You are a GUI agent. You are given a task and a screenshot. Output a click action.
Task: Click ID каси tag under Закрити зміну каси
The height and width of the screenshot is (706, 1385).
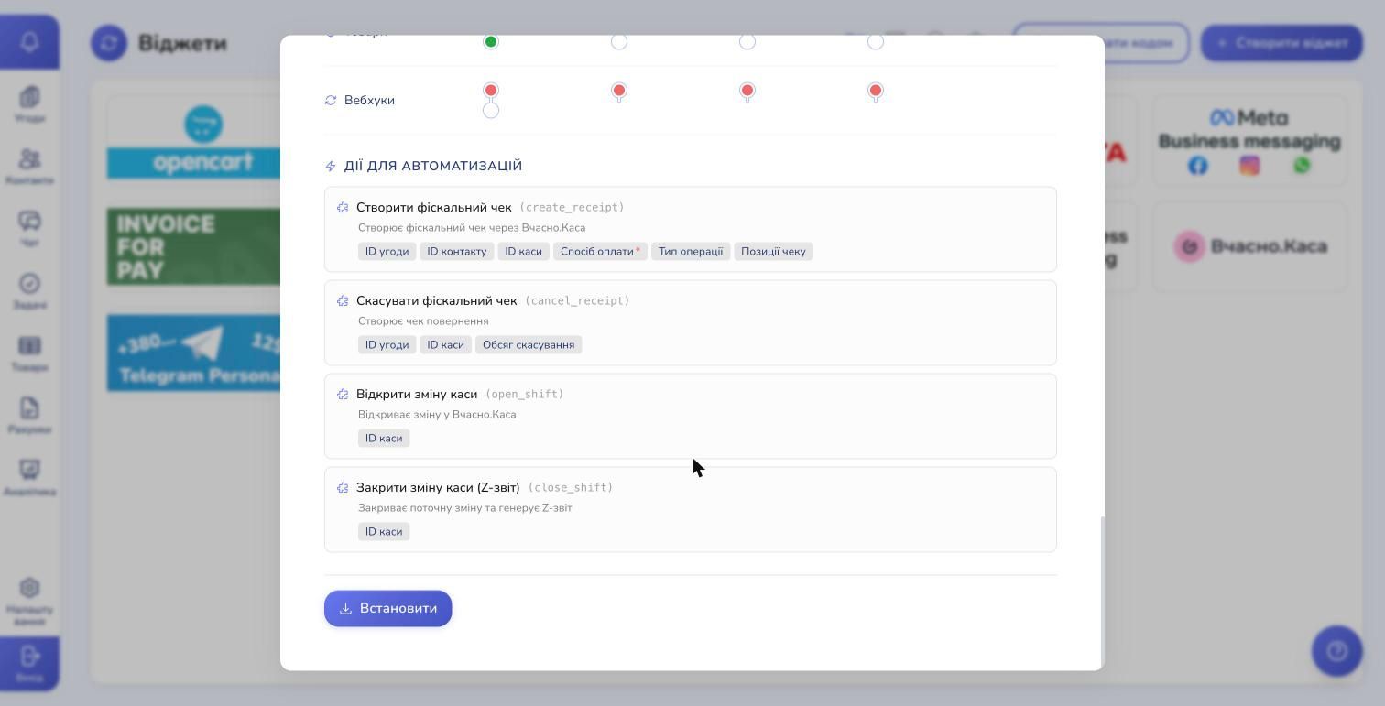click(x=384, y=532)
